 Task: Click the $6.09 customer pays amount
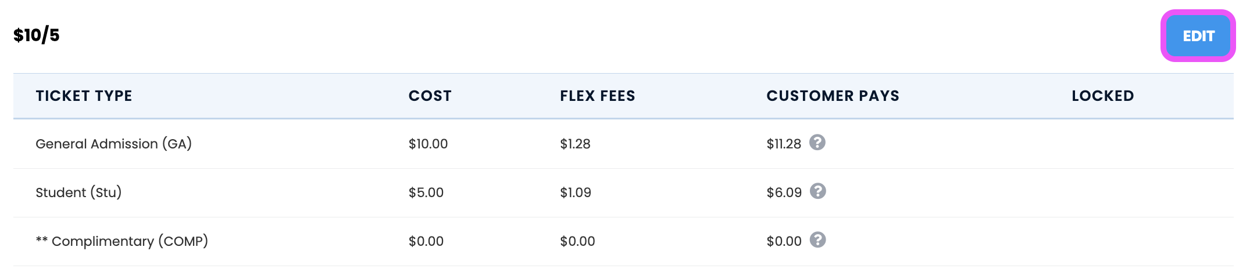tap(784, 193)
